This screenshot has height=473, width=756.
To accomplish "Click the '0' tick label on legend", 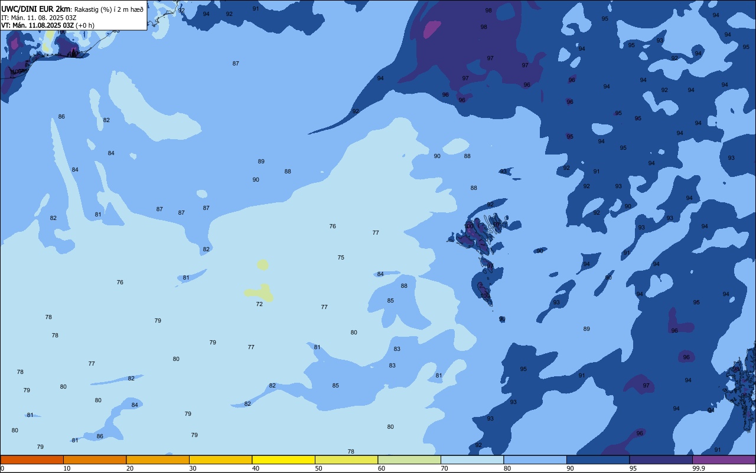I will click(2, 468).
